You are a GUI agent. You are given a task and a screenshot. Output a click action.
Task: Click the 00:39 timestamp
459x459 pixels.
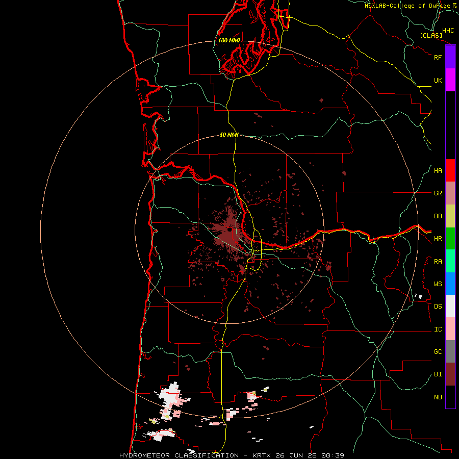point(333,455)
